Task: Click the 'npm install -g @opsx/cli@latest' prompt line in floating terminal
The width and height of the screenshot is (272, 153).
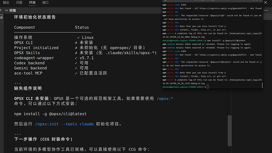Action: point(204,41)
